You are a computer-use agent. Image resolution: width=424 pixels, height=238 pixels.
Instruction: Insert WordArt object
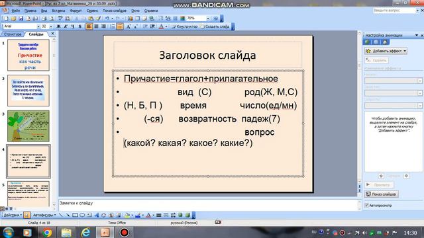(97, 215)
